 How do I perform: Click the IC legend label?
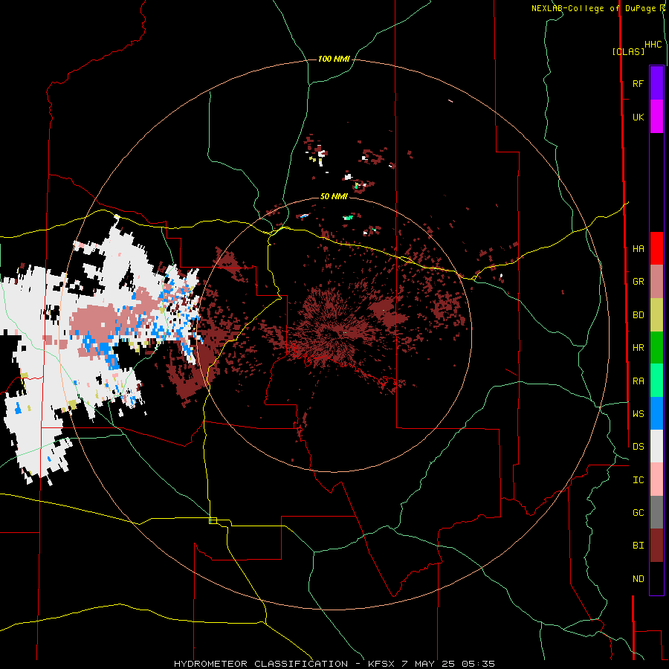tap(638, 480)
